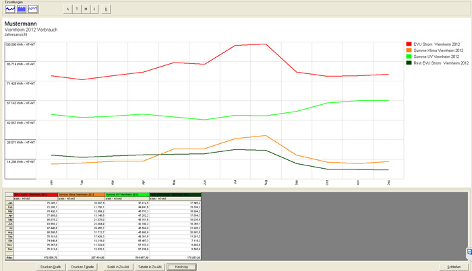This screenshot has width=472, height=271.
Task: Close the view with Schließen
Action: [454, 266]
